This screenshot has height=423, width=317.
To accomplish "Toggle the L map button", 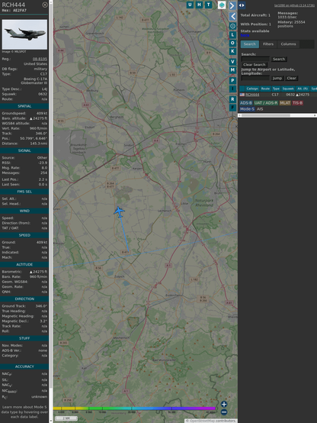I will (232, 35).
